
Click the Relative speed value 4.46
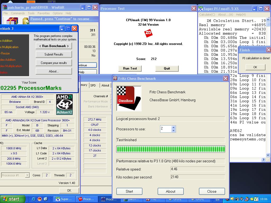(198, 169)
